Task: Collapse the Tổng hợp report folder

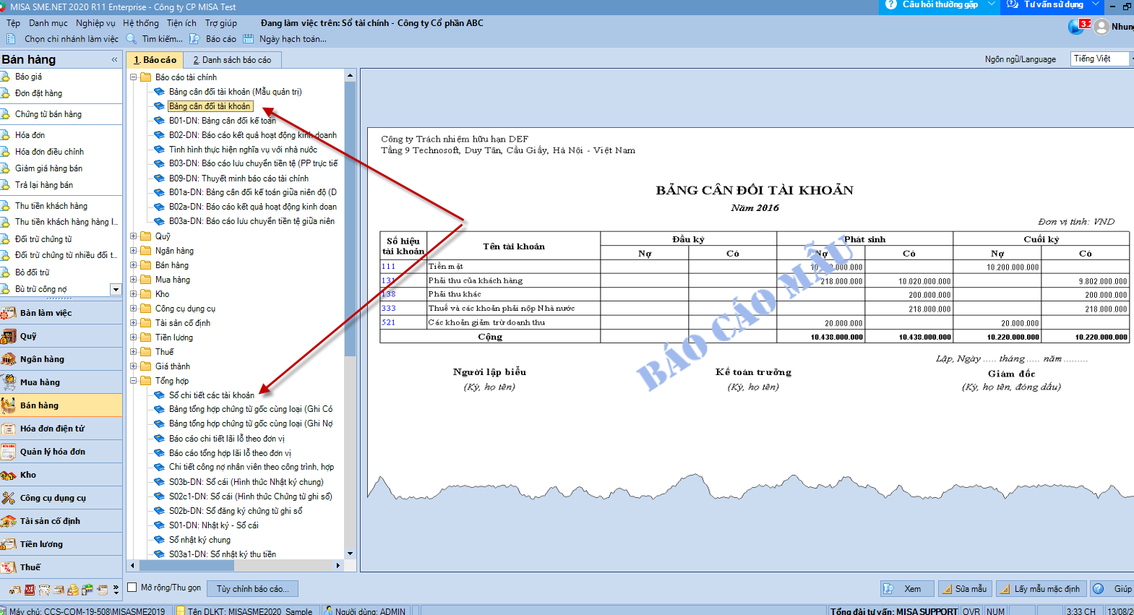Action: 134,381
